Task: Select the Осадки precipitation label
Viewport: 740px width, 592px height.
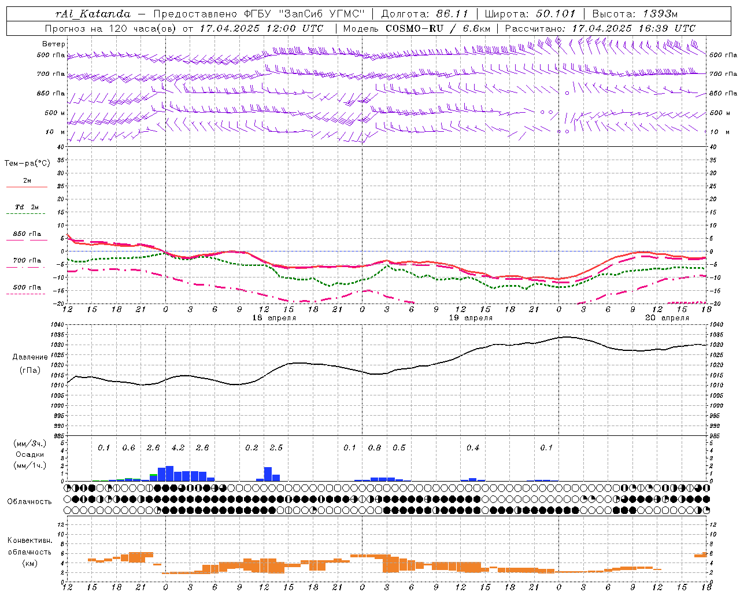Action: (29, 455)
